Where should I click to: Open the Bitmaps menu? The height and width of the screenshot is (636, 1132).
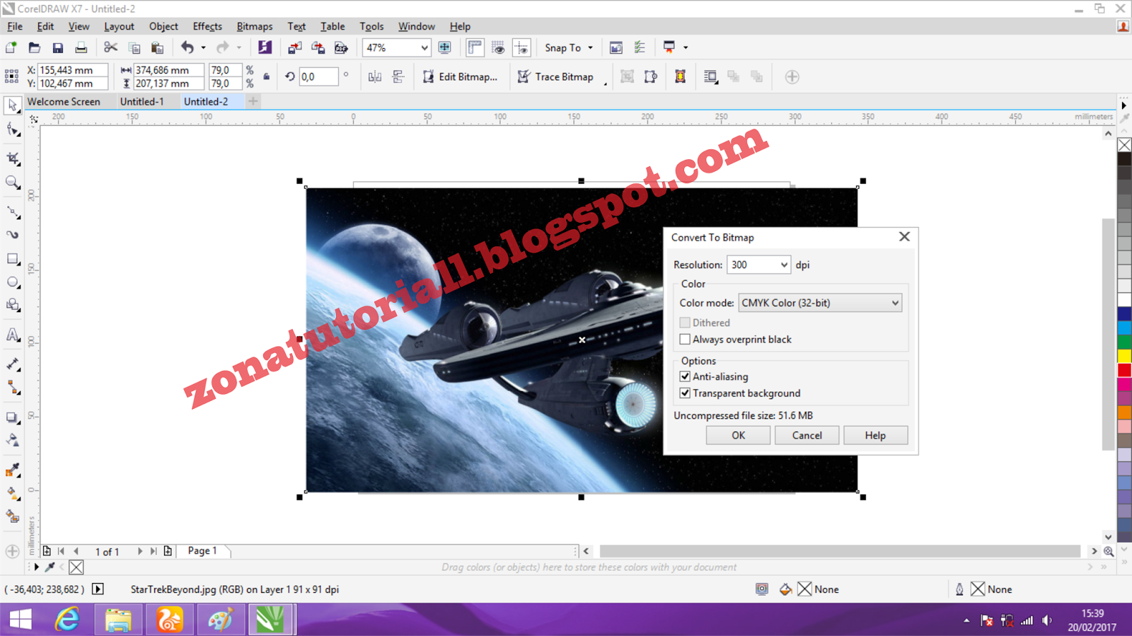point(254,26)
